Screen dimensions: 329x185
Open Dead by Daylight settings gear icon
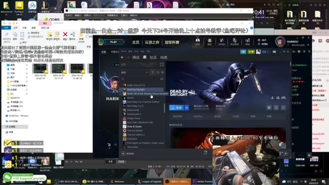click(269, 108)
